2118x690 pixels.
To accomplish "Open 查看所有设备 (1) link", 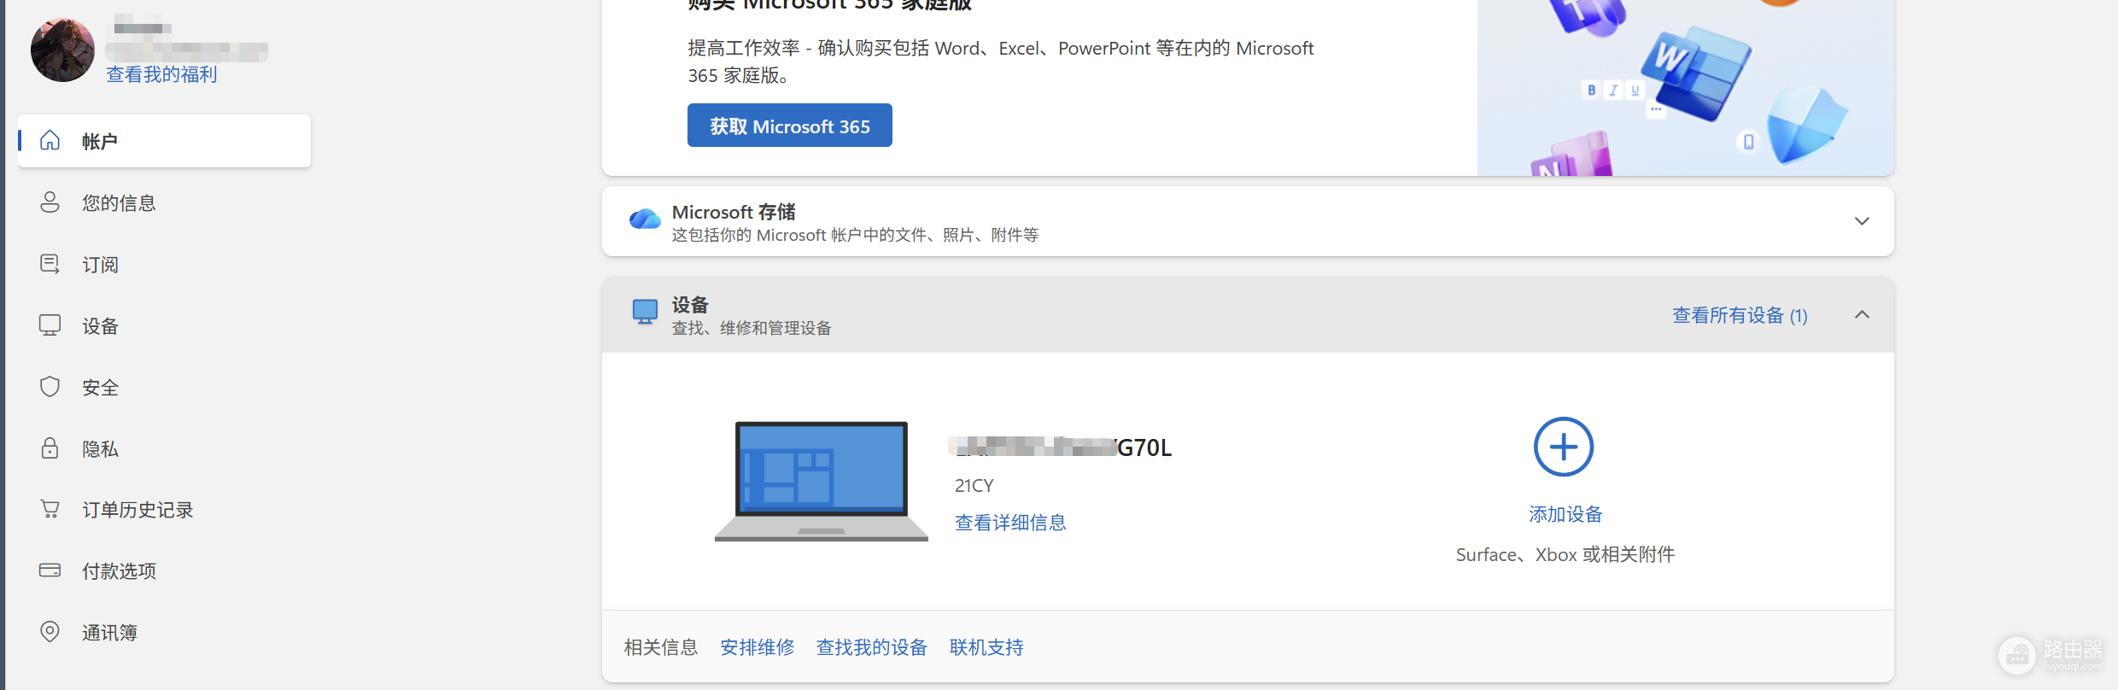I will [1740, 315].
